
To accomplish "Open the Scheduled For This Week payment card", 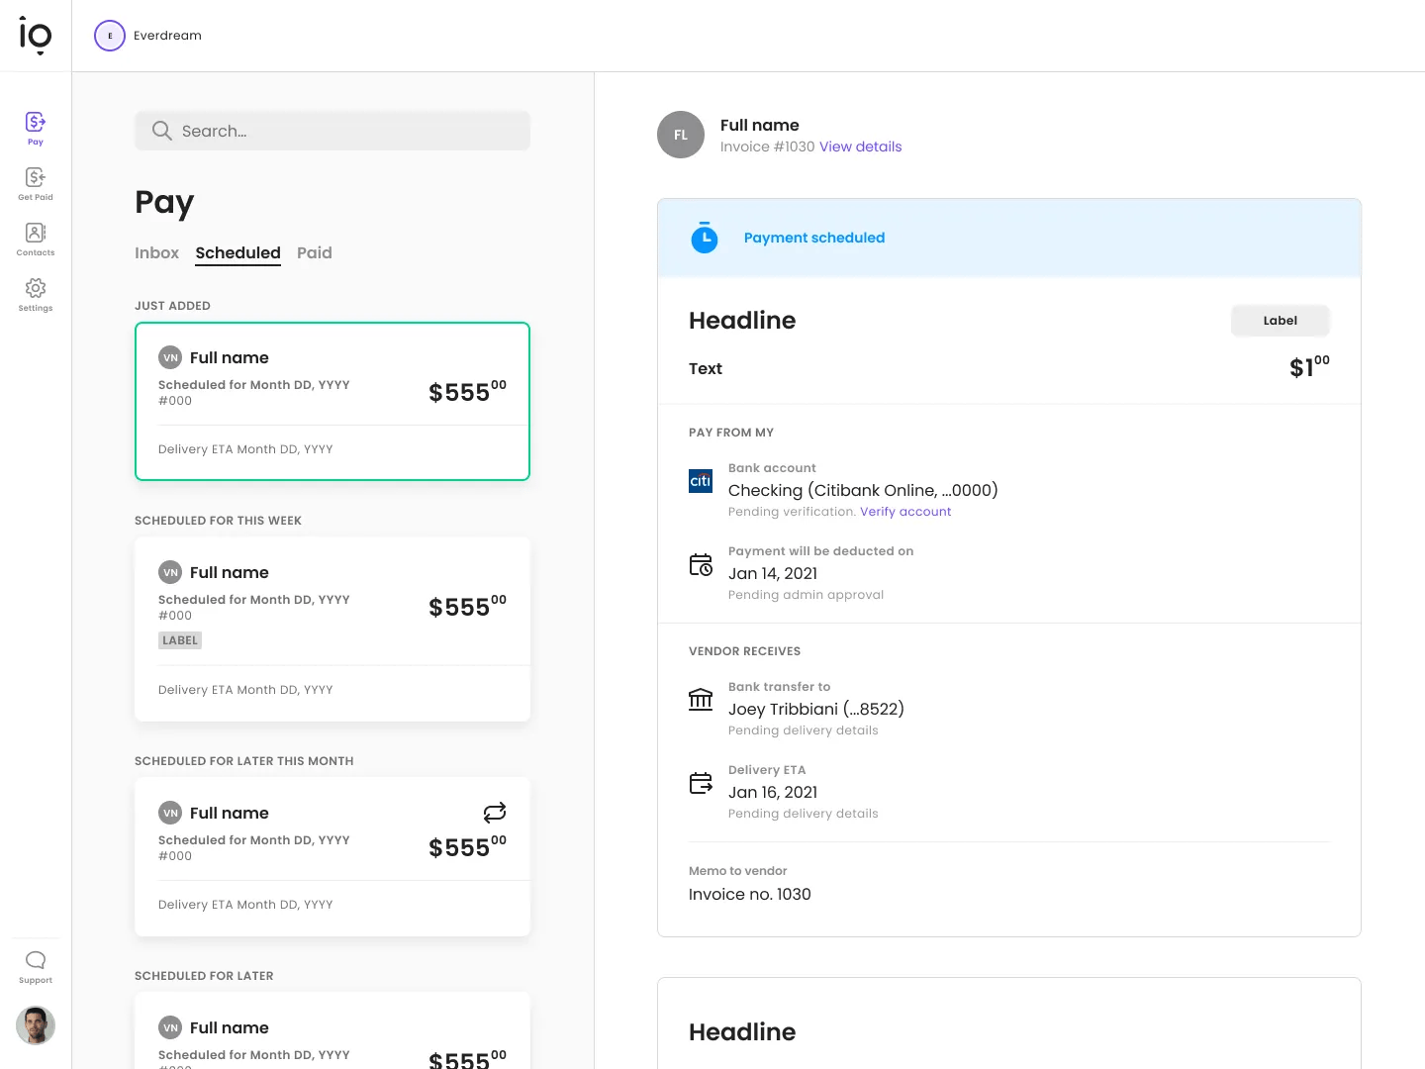I will pos(332,629).
